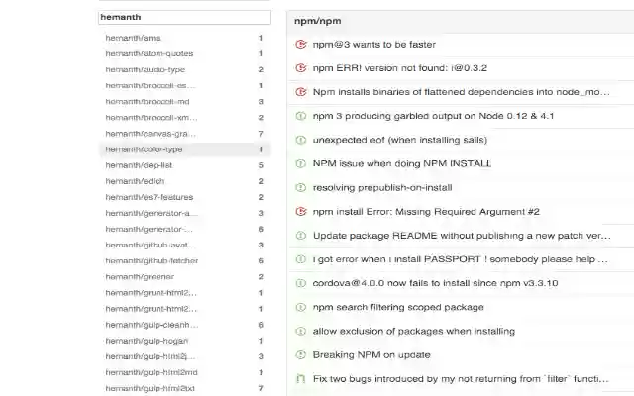Click issue icon next to "npm ERR! version not found"
Viewport: 634px width, 396px height.
coord(301,68)
